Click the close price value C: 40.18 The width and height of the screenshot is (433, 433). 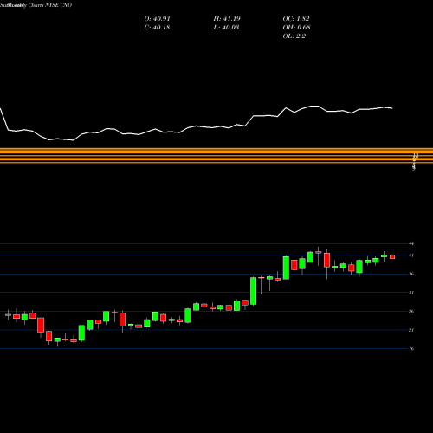[x=157, y=28]
